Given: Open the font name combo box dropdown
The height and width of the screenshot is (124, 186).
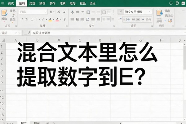Looking at the screenshot, I should (x=46, y=12).
